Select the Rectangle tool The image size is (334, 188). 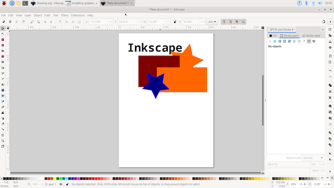3,40
